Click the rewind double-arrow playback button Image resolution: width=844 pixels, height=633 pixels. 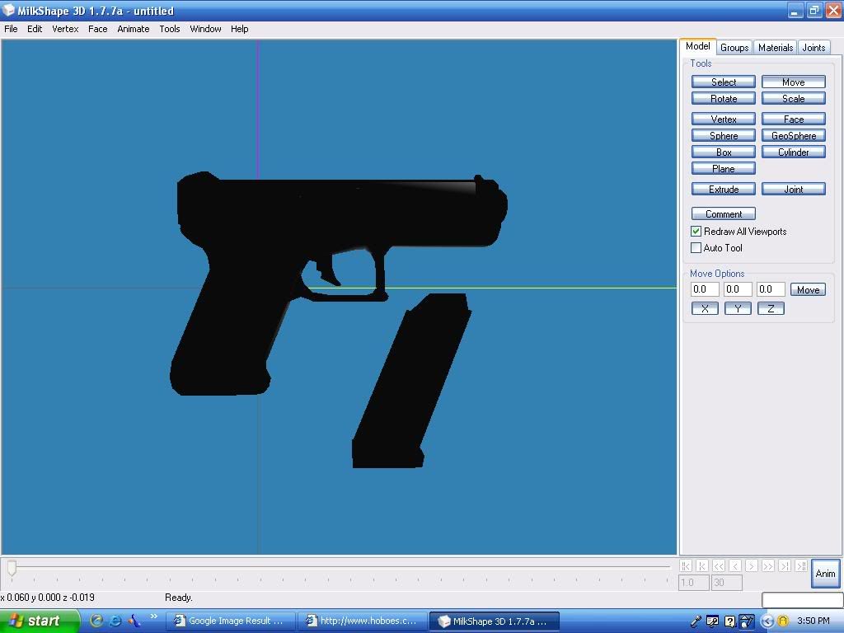[719, 565]
